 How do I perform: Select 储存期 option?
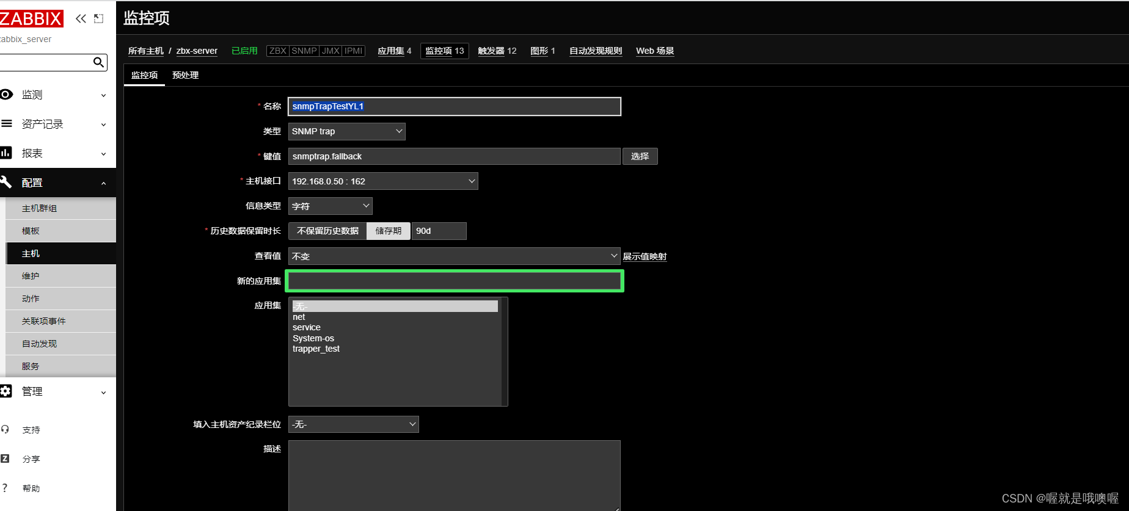coord(389,231)
